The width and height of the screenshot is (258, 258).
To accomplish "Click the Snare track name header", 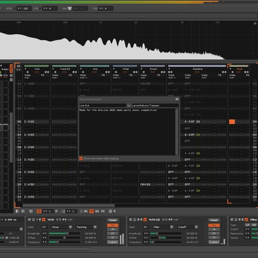I will pyautogui.click(x=153, y=69).
